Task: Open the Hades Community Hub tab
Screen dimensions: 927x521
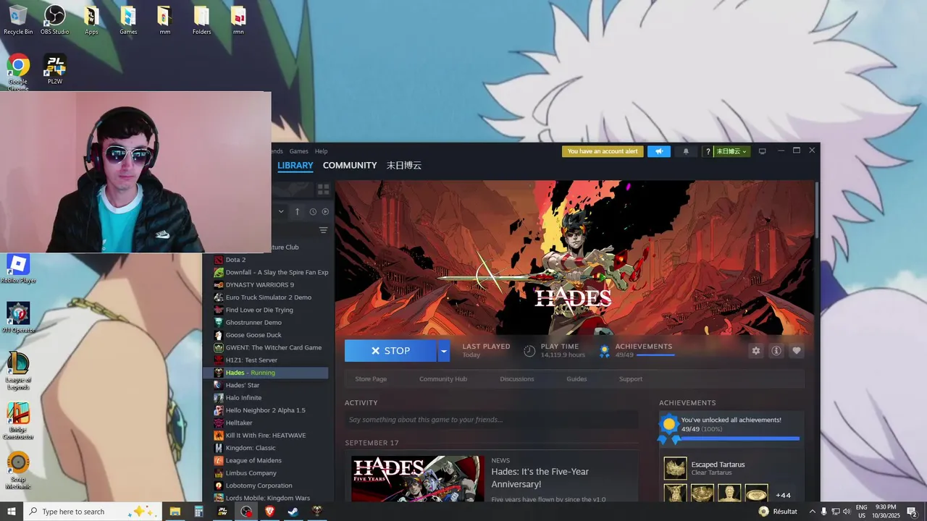Action: pyautogui.click(x=443, y=379)
